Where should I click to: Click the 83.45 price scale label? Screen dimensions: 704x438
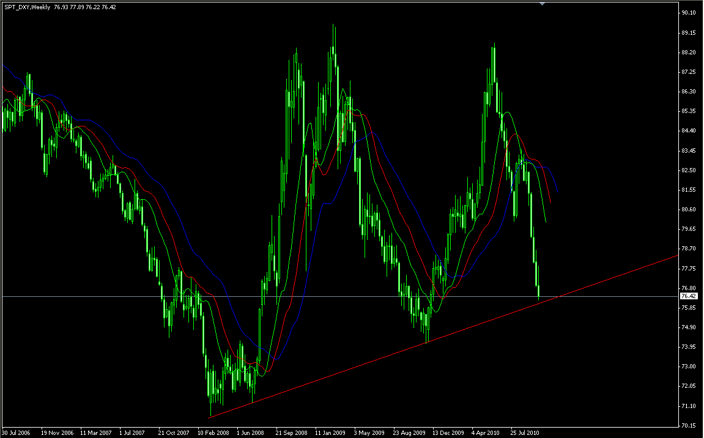tap(688, 151)
